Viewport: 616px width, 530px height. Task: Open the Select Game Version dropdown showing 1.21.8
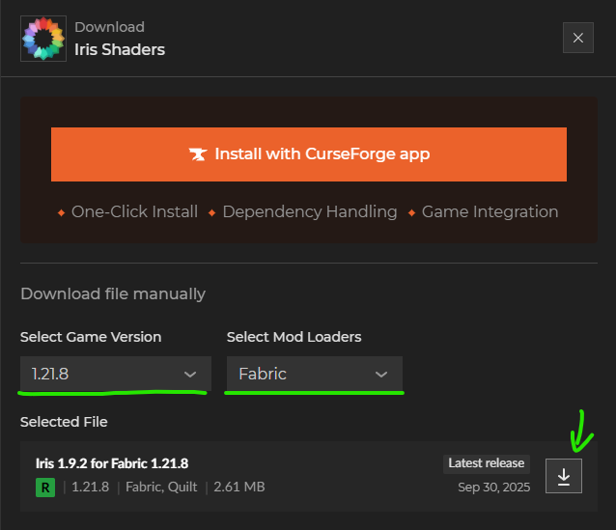114,374
